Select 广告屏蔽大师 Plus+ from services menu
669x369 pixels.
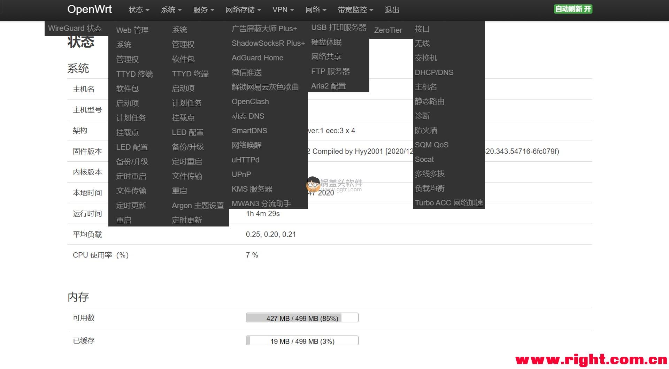pos(264,29)
